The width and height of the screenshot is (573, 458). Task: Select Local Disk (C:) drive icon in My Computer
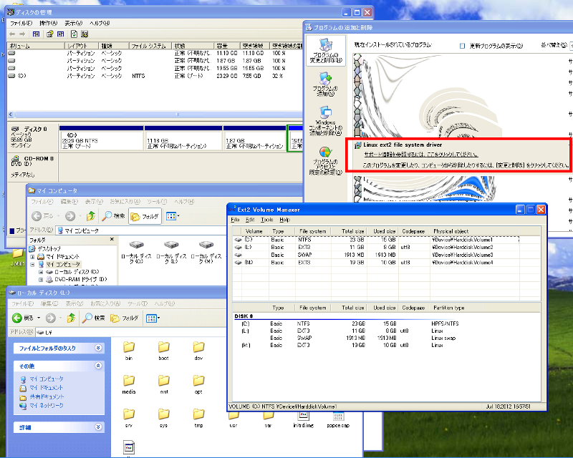click(x=136, y=251)
